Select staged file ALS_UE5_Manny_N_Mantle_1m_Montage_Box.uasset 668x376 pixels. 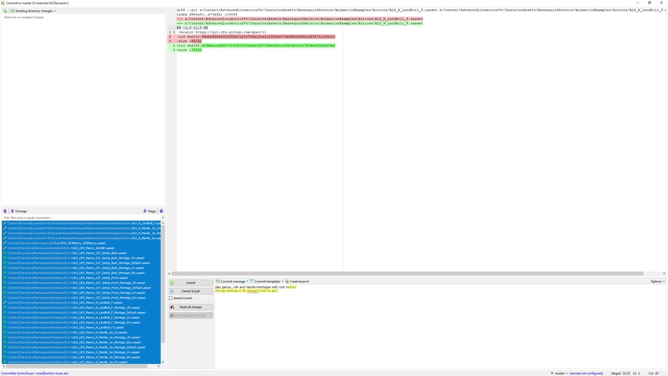[x=81, y=343]
